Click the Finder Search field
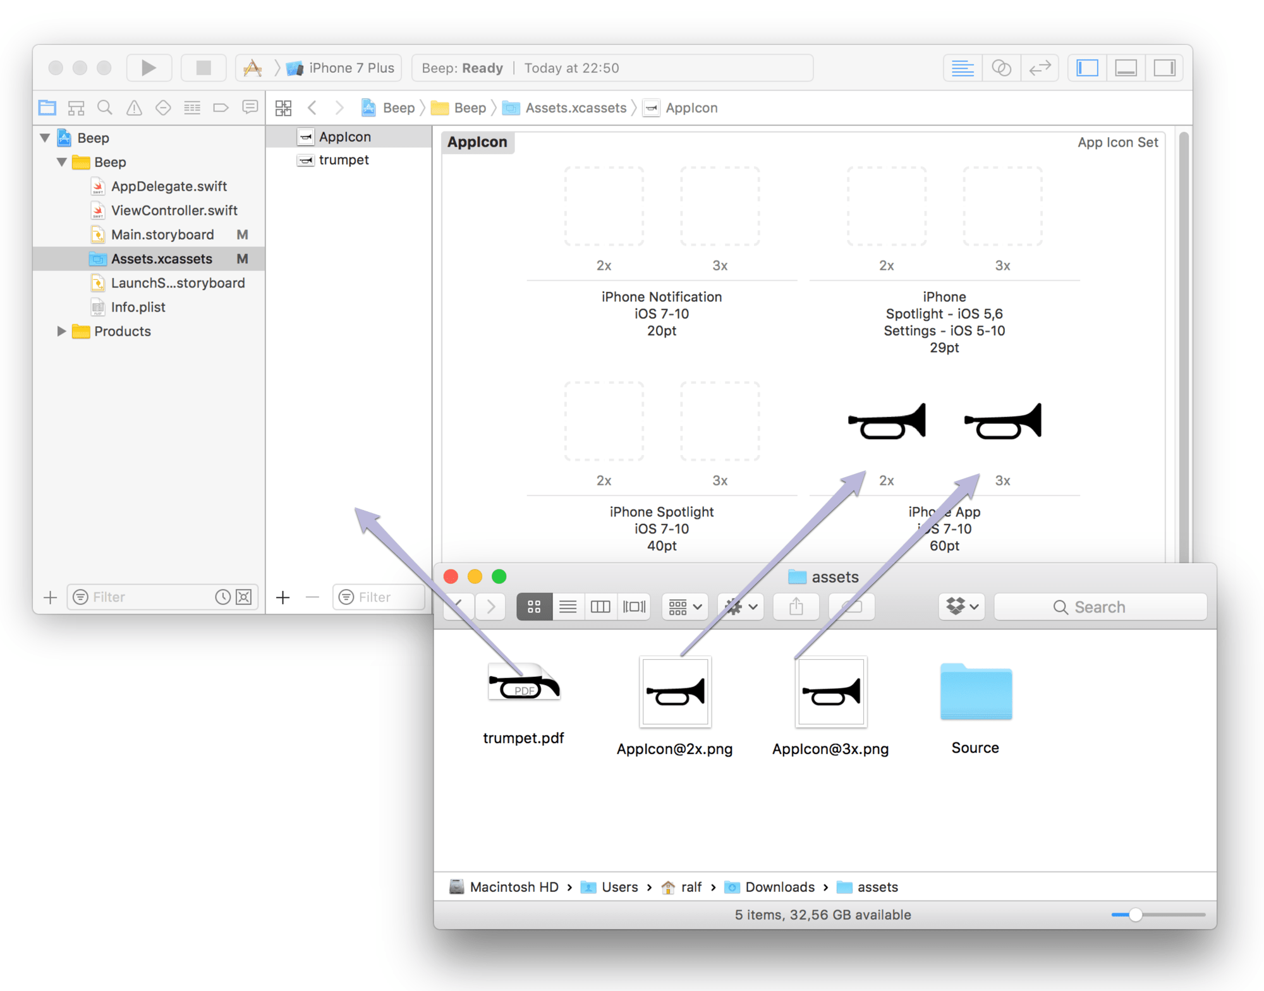 pyautogui.click(x=1100, y=607)
